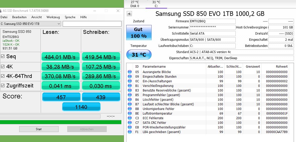Click the back arrow beside drive title
The image size is (296, 142).
point(129,14)
